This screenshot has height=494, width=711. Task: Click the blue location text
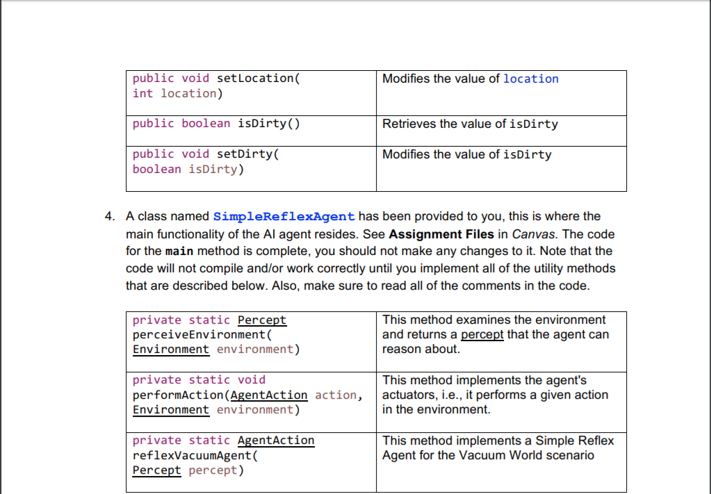click(x=530, y=79)
